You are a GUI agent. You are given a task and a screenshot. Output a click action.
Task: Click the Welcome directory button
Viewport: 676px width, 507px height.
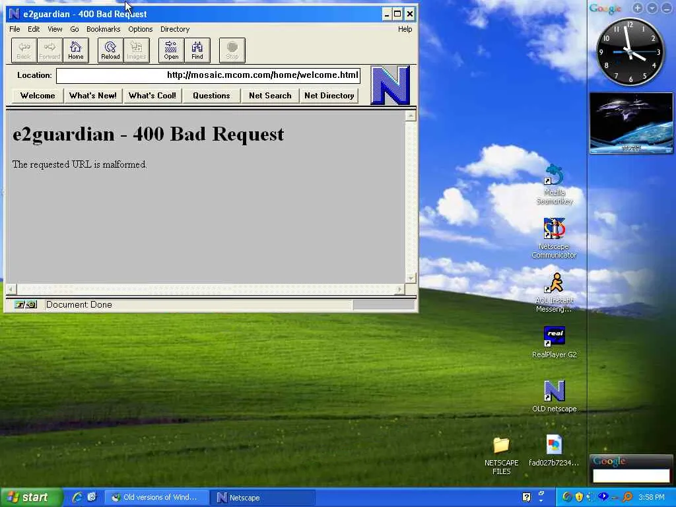tap(38, 96)
